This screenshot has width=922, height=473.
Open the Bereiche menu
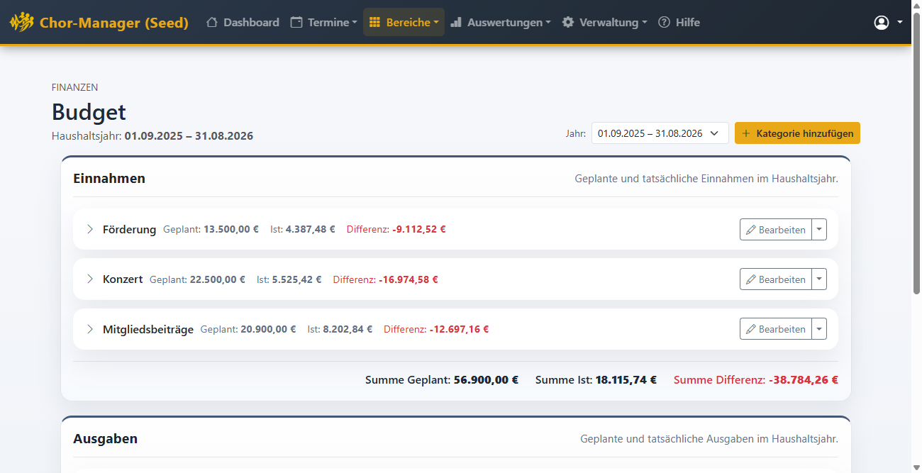coord(404,23)
